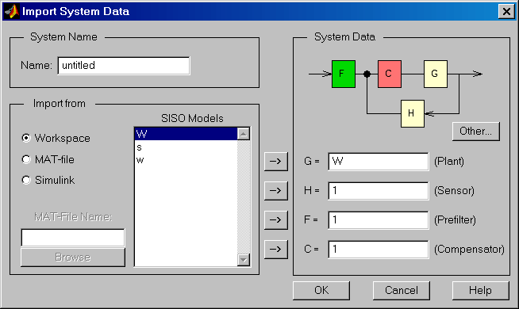The width and height of the screenshot is (519, 309).
Task: Select uppercase W in SISO Models list
Action: (x=186, y=134)
